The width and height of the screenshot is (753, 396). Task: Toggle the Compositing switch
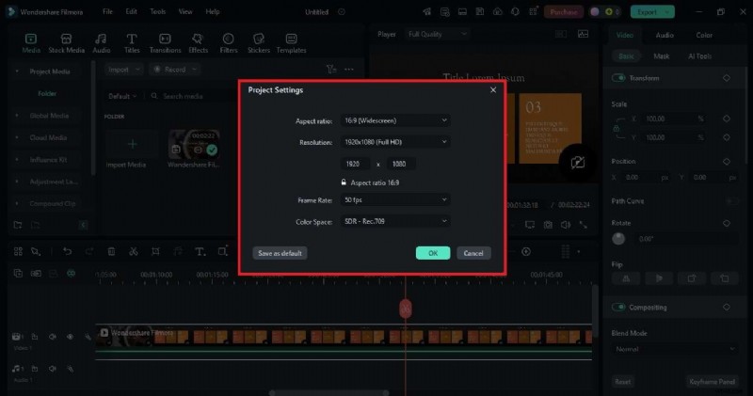619,307
